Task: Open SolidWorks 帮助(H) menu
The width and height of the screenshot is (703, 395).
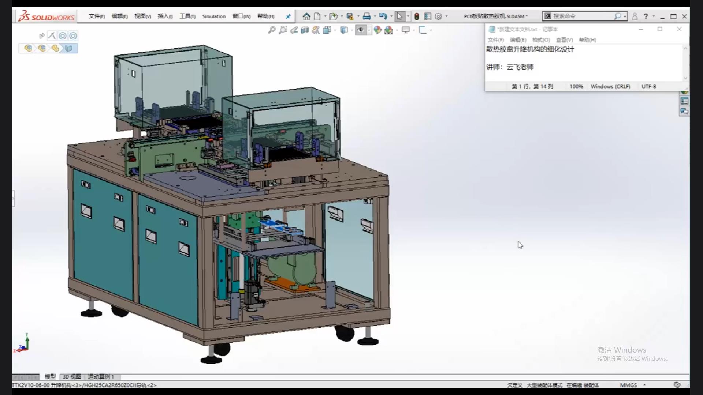Action: (x=266, y=16)
